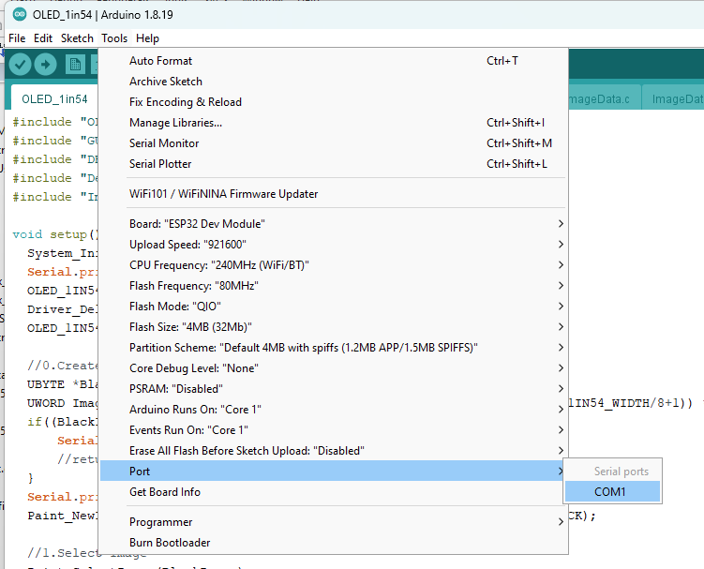The width and height of the screenshot is (704, 569).
Task: Click the "System_In" code line
Action: pos(63,253)
